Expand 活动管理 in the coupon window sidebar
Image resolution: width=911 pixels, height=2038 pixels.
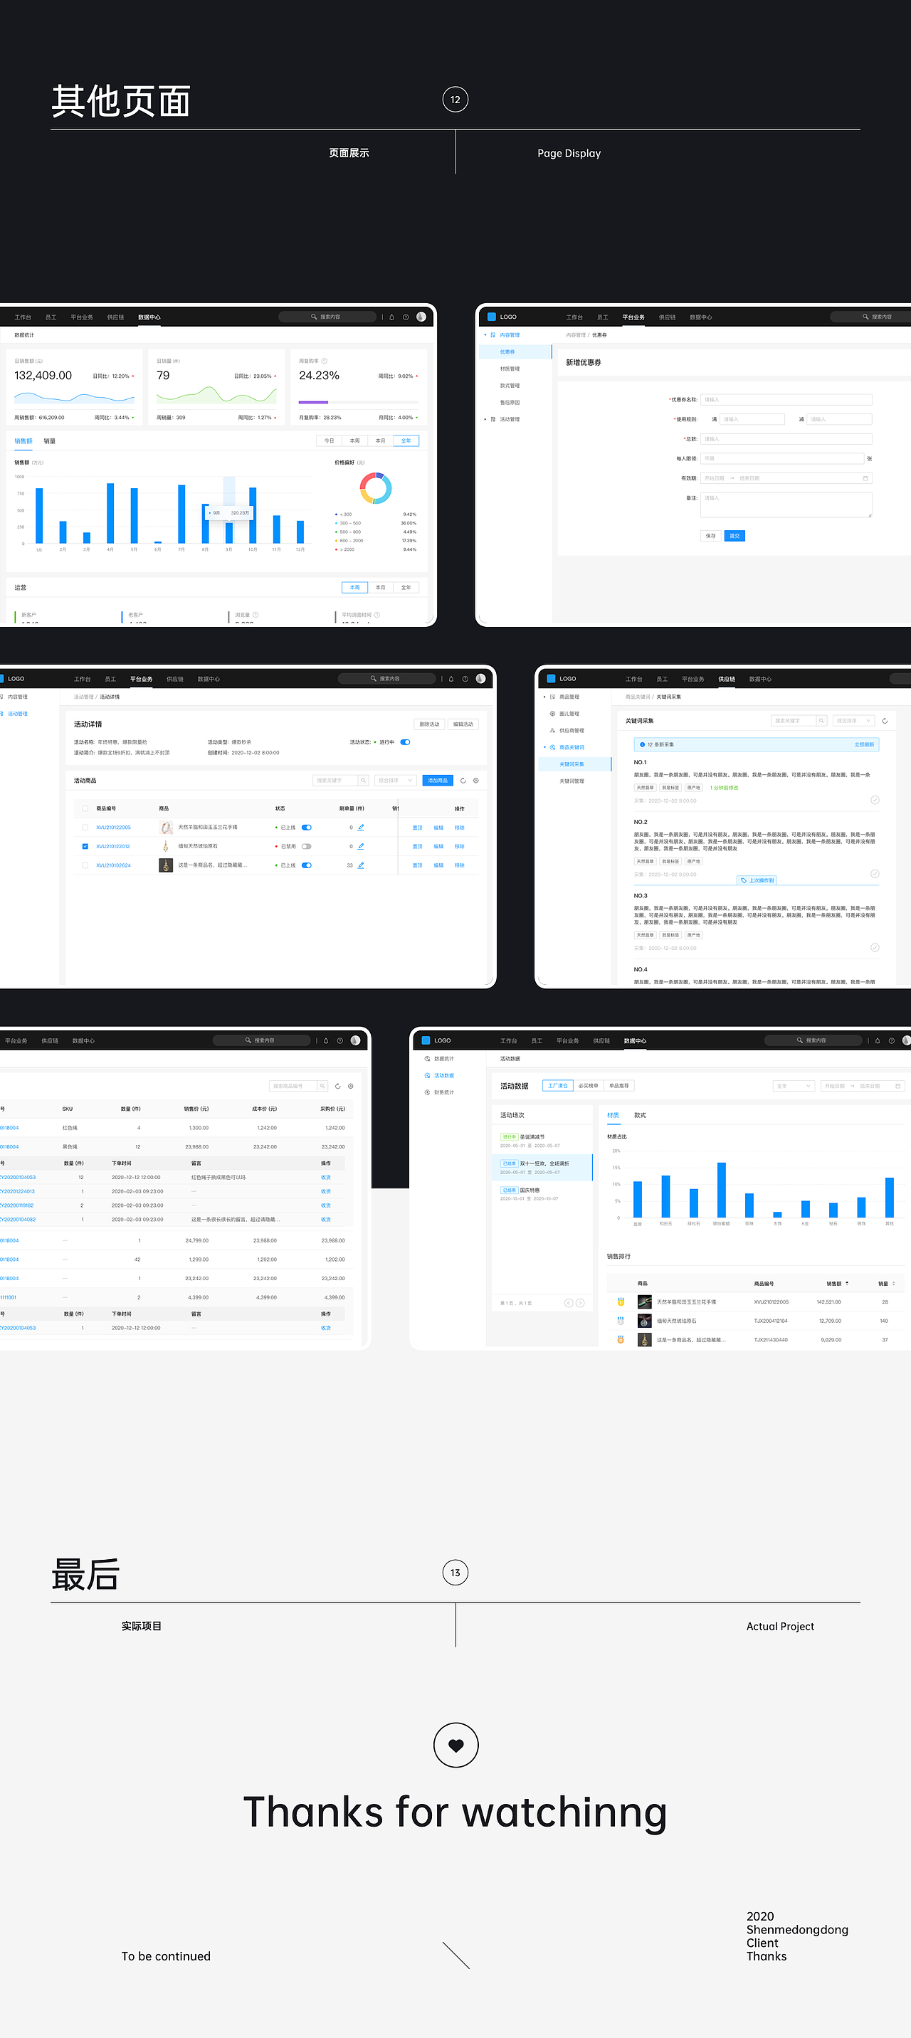[x=485, y=419]
